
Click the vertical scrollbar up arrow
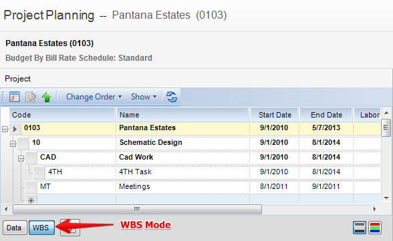[386, 113]
